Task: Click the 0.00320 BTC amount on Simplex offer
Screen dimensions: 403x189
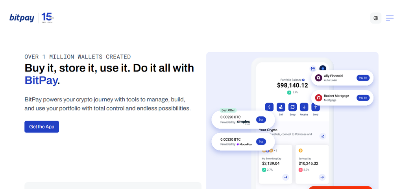Action: click(x=230, y=117)
